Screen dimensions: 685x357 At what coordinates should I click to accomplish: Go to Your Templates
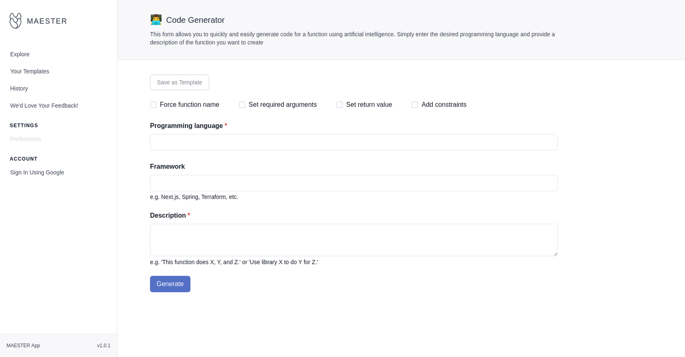[29, 71]
